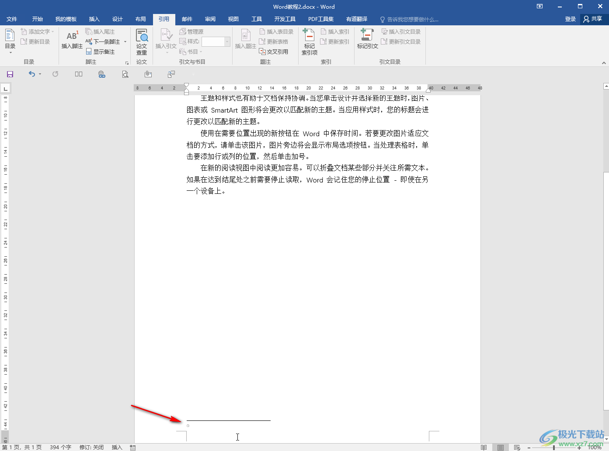Switch to the 视图 View tab
The image size is (609, 451).
click(233, 19)
